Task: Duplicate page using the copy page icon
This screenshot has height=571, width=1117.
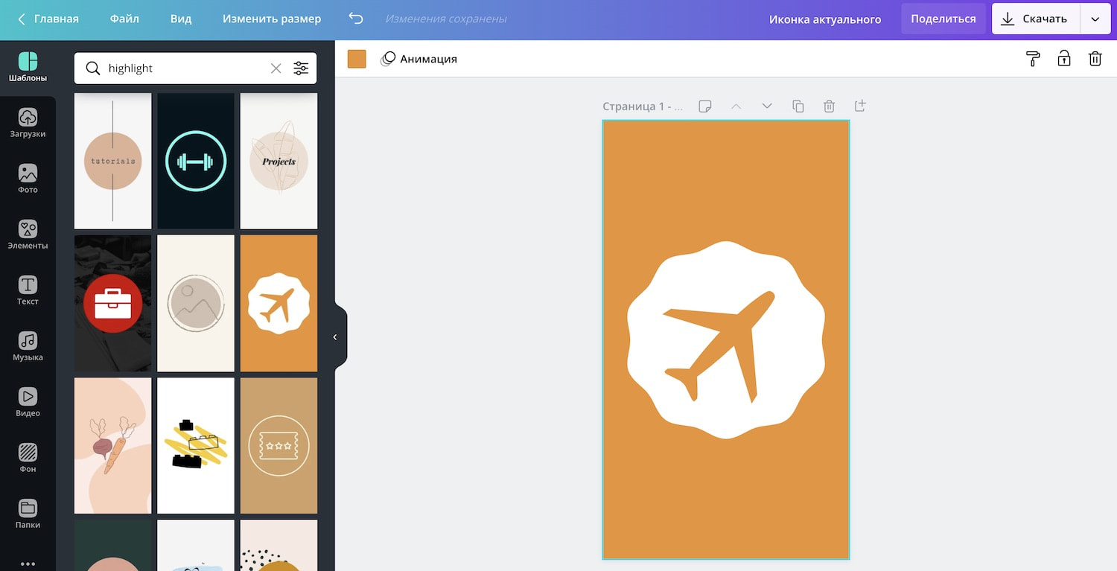Action: coord(798,106)
